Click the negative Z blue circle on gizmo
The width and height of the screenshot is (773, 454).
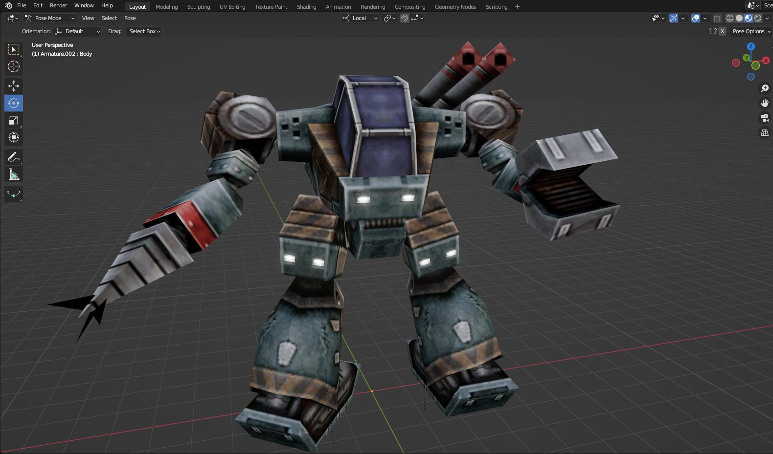pyautogui.click(x=751, y=77)
